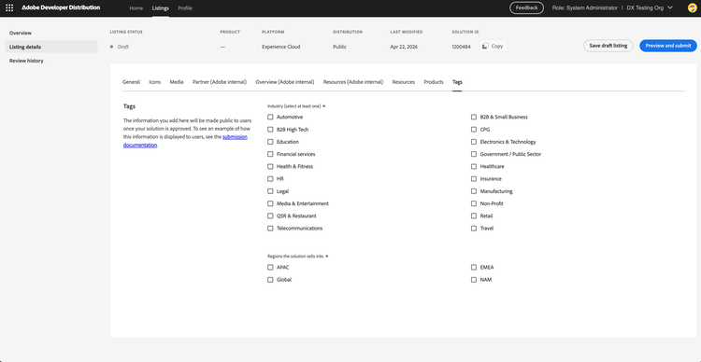This screenshot has height=362, width=701.
Task: Select Listing details in the sidebar
Action: [51, 47]
